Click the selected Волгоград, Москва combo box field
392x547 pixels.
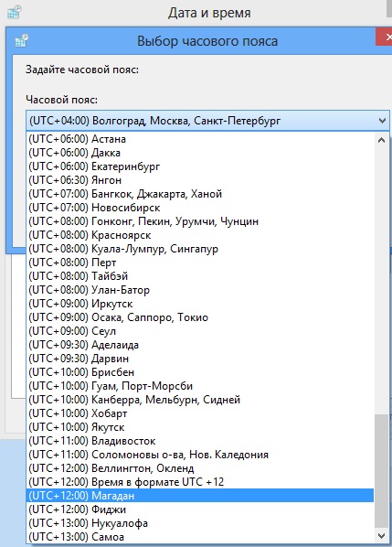click(207, 121)
